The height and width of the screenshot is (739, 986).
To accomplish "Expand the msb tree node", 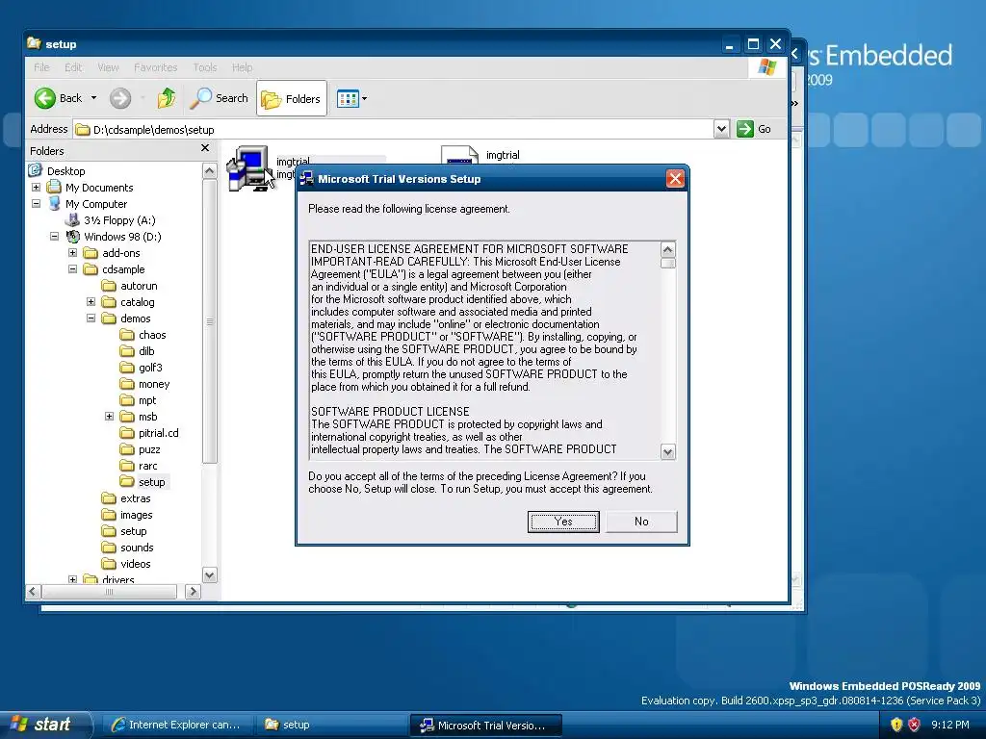I will tap(109, 416).
